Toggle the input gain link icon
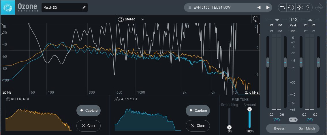 [277, 119]
